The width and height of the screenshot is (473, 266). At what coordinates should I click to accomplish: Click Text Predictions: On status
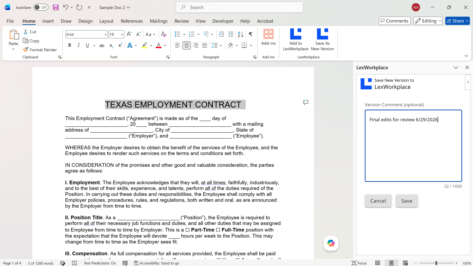pyautogui.click(x=100, y=263)
